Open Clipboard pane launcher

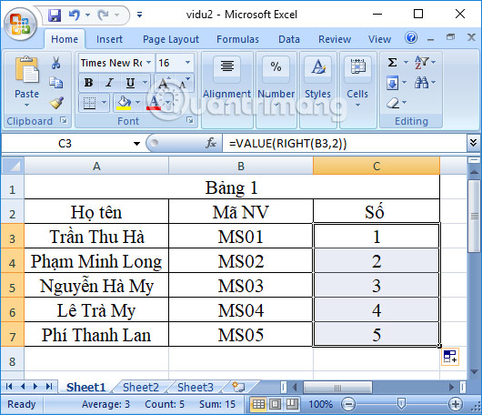(64, 120)
